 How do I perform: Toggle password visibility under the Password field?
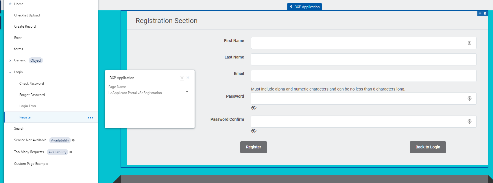(x=254, y=108)
